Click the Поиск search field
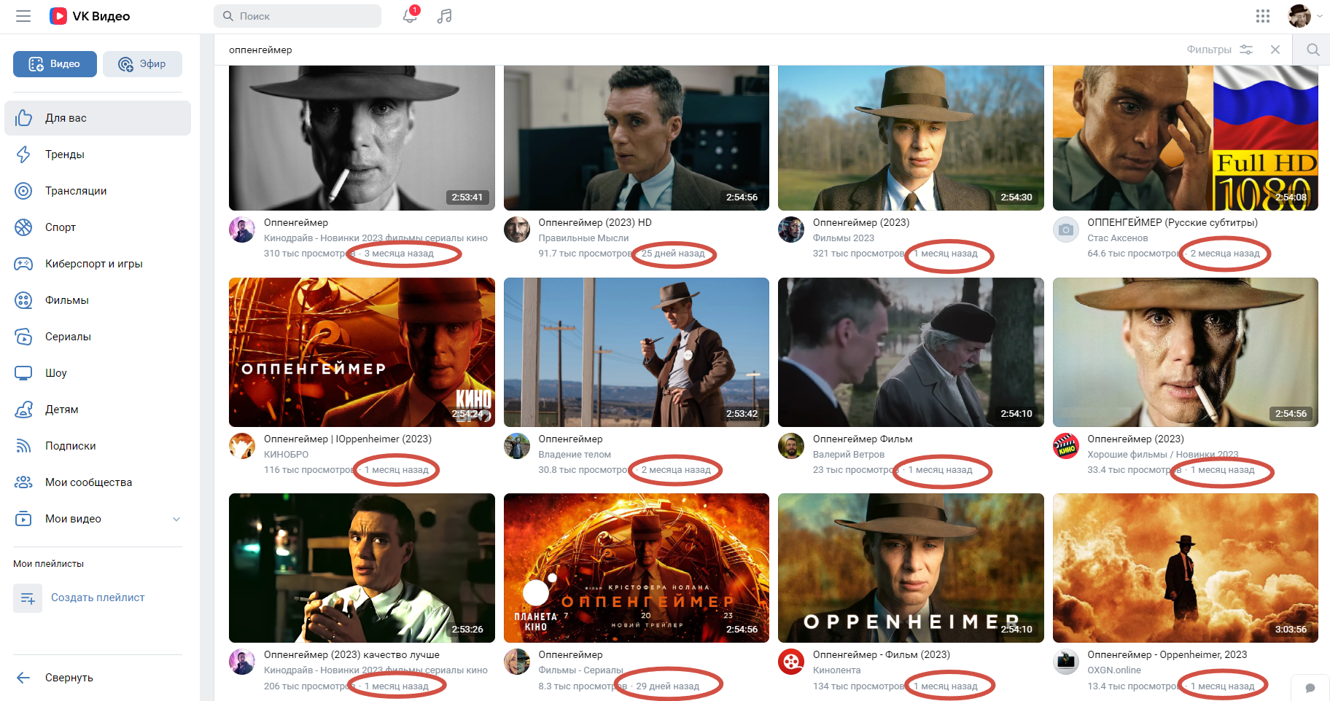Image resolution: width=1330 pixels, height=701 pixels. [x=297, y=16]
